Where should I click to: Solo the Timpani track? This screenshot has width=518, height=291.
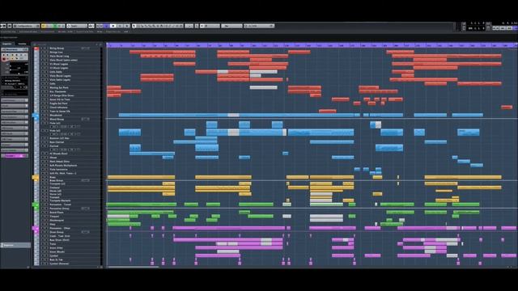tap(47, 217)
